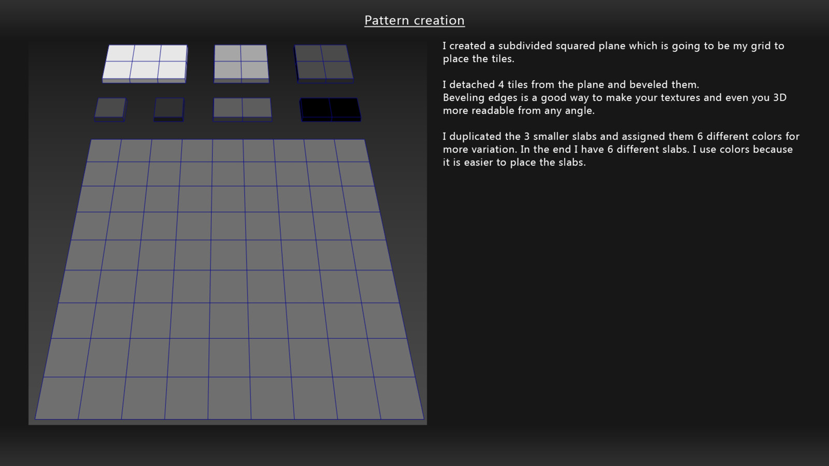Select the "Pattern creation" heading

click(x=414, y=21)
